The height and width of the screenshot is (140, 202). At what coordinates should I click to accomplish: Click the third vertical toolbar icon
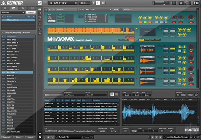(x=40, y=17)
